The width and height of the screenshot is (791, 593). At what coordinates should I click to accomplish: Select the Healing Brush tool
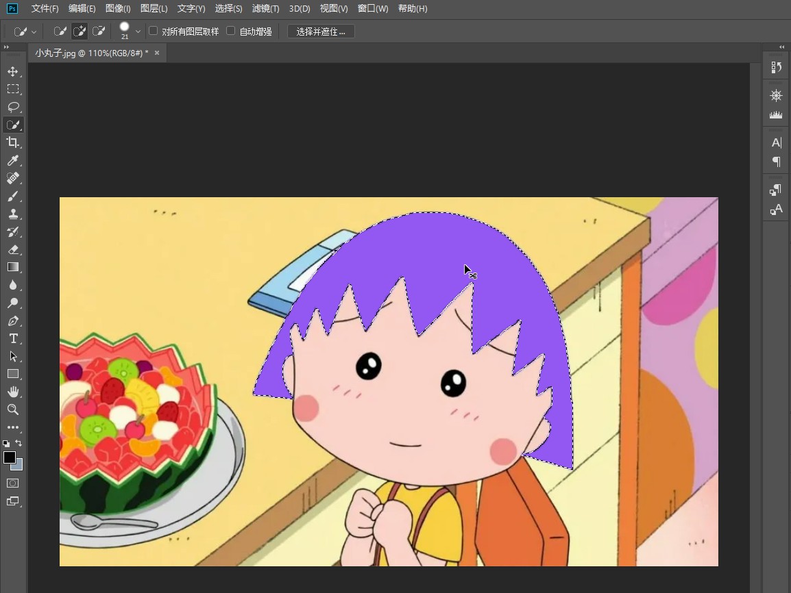point(13,178)
